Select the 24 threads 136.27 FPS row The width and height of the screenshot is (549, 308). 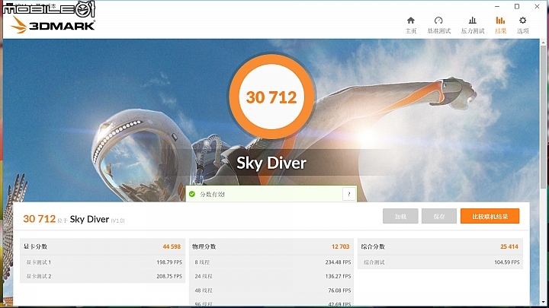pos(271,276)
